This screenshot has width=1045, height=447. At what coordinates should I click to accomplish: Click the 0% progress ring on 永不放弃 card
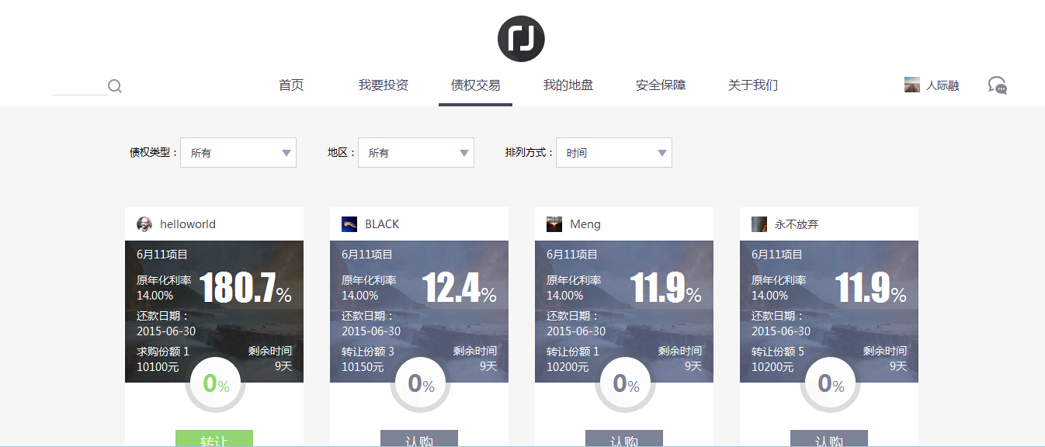click(x=831, y=383)
